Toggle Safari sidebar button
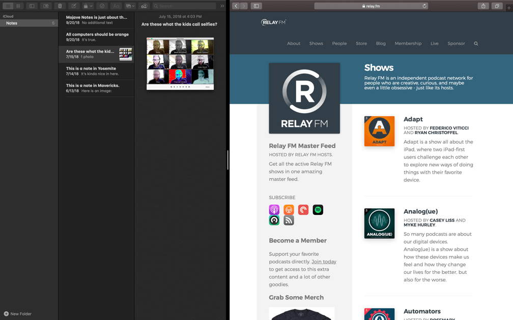 click(256, 6)
